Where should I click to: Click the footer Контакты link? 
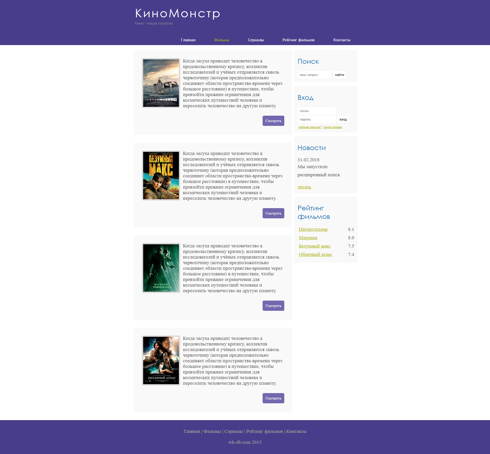[x=296, y=431]
